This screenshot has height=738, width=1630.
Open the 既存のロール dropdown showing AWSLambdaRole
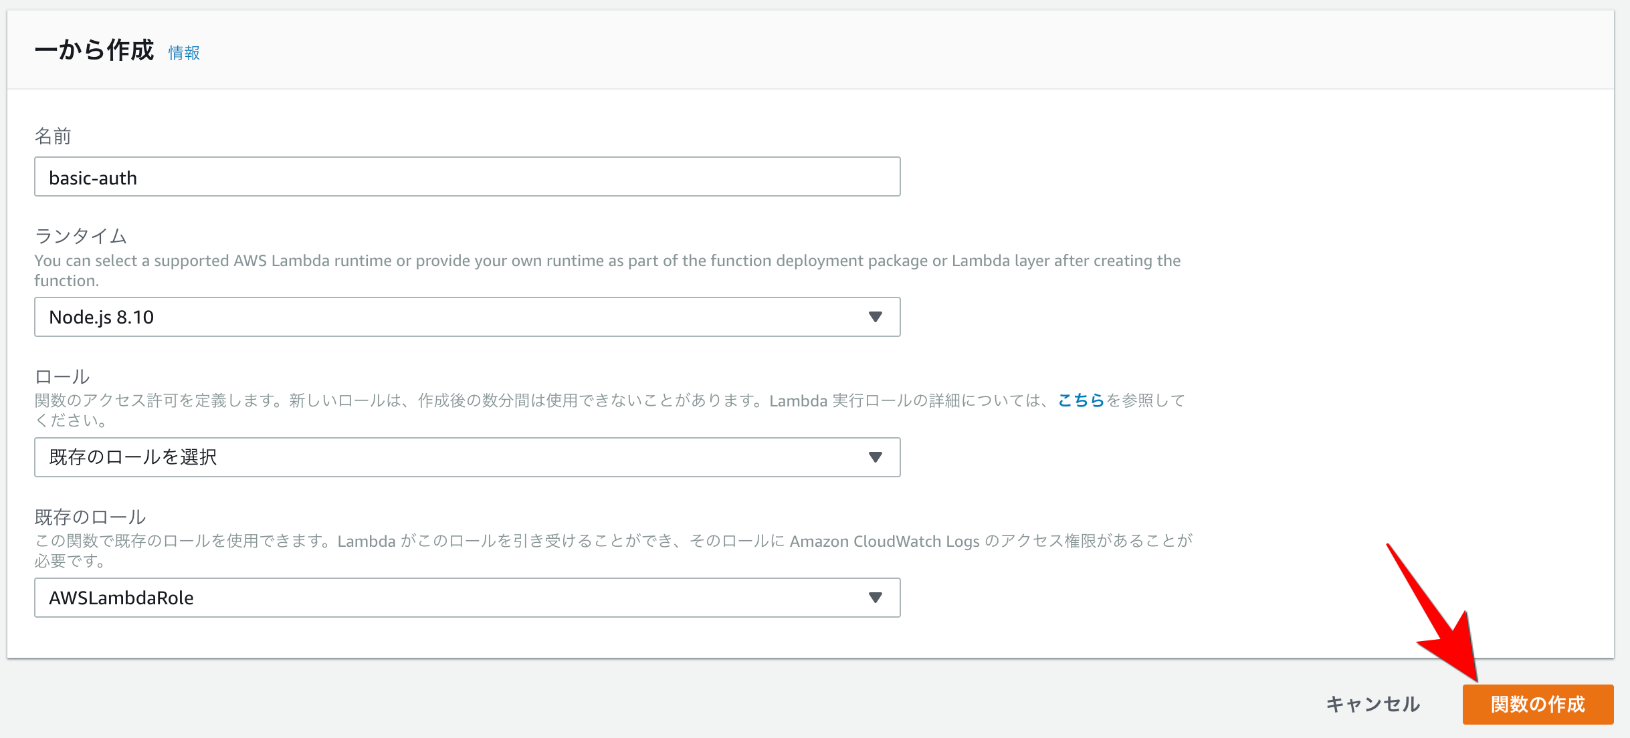[x=467, y=598]
